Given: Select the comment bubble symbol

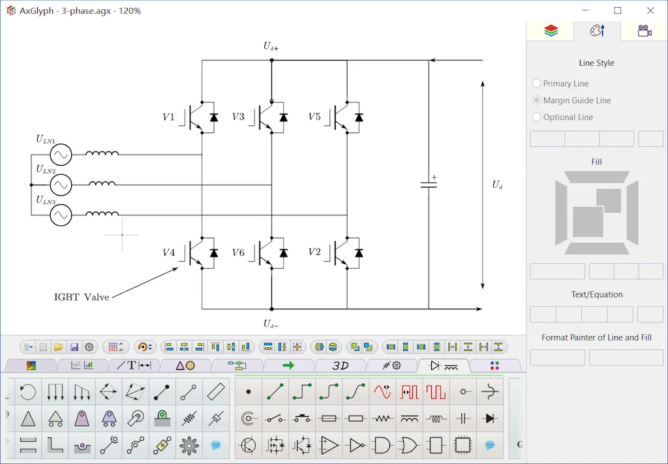Looking at the screenshot, I should 489,445.
